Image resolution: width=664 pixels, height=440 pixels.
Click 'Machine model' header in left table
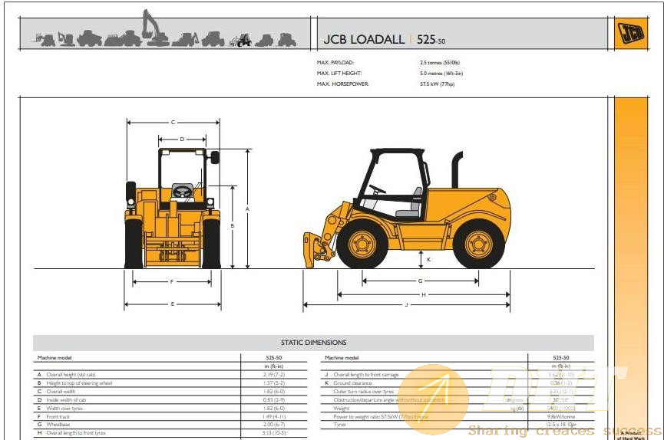(55, 358)
